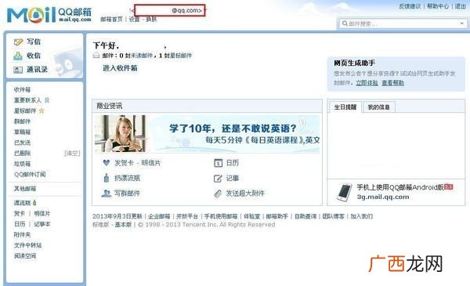Click the 手机使用邮箱 footer link
Viewport: 470px width, 286px height.
(x=221, y=216)
